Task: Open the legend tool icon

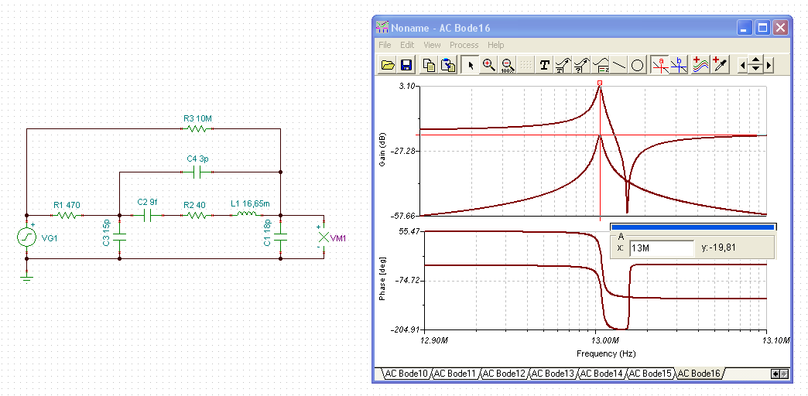Action: click(x=601, y=65)
